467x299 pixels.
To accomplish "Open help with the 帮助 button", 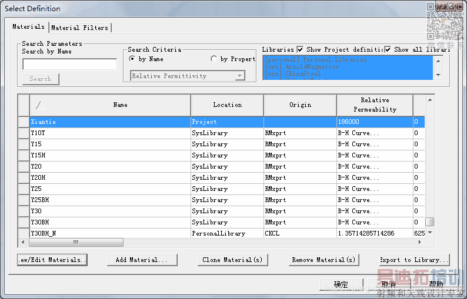I will pos(436,285).
